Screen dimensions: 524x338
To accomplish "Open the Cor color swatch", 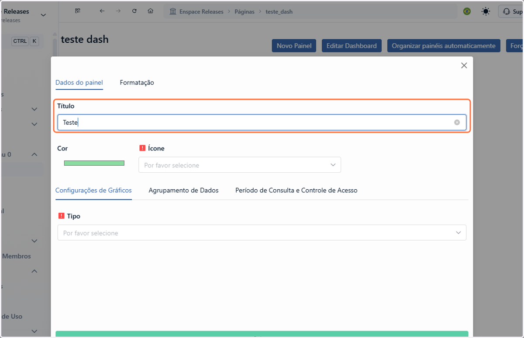I will pyautogui.click(x=94, y=163).
